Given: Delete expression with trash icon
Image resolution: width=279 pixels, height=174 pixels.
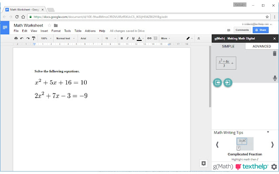Looking at the screenshot, I should [275, 54].
